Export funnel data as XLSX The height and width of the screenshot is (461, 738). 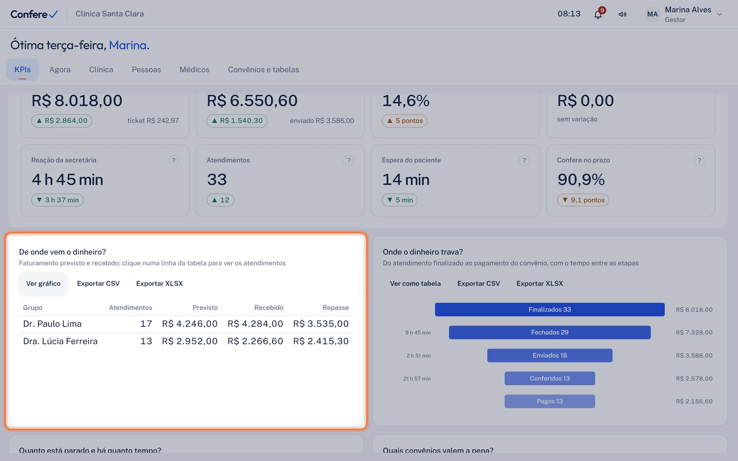(x=540, y=284)
